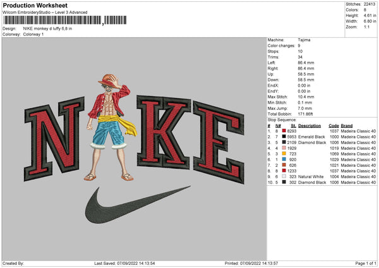Click the Created By label in the footer
The image size is (379, 268).
point(13,263)
